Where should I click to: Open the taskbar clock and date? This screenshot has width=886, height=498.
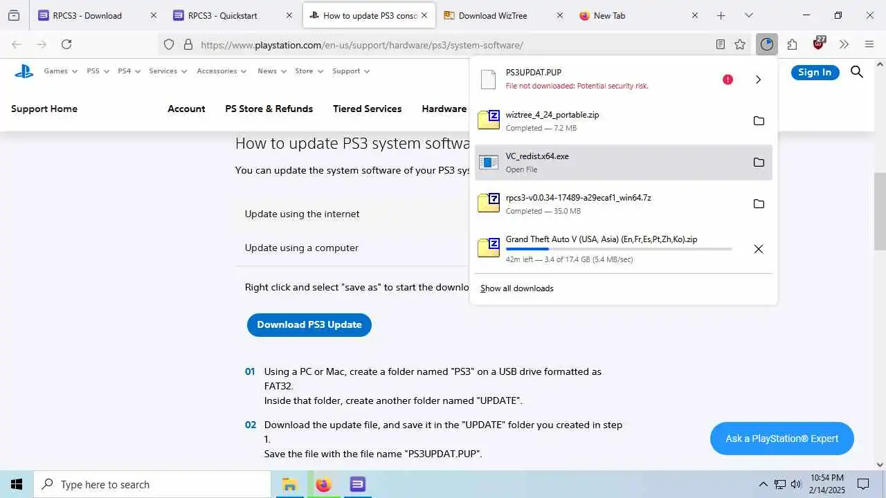[x=826, y=484]
